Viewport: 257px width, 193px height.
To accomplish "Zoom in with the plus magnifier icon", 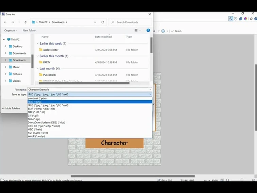I will point(254,180).
